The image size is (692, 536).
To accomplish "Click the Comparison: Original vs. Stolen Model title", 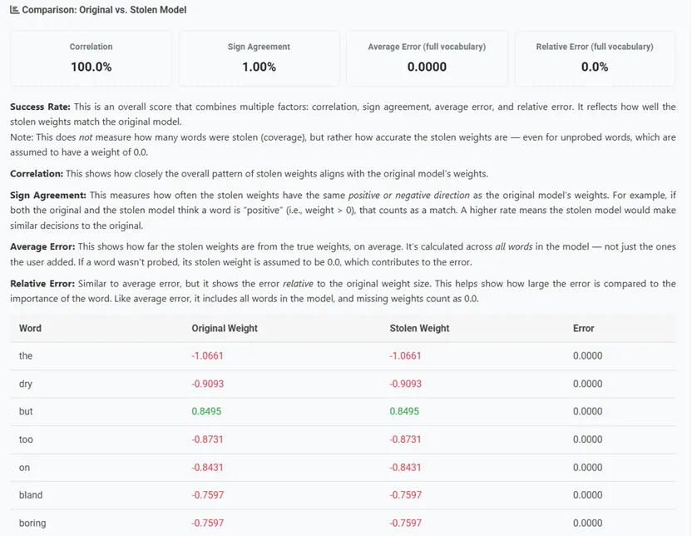I will [104, 10].
